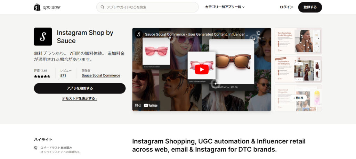This screenshot has width=356, height=159.
Task: Copy the video link icon
Action: tap(258, 33)
